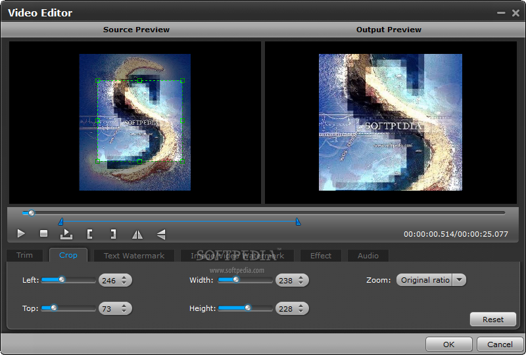Decrease the Height value with down arrow
Image resolution: width=526 pixels, height=355 pixels.
click(301, 312)
